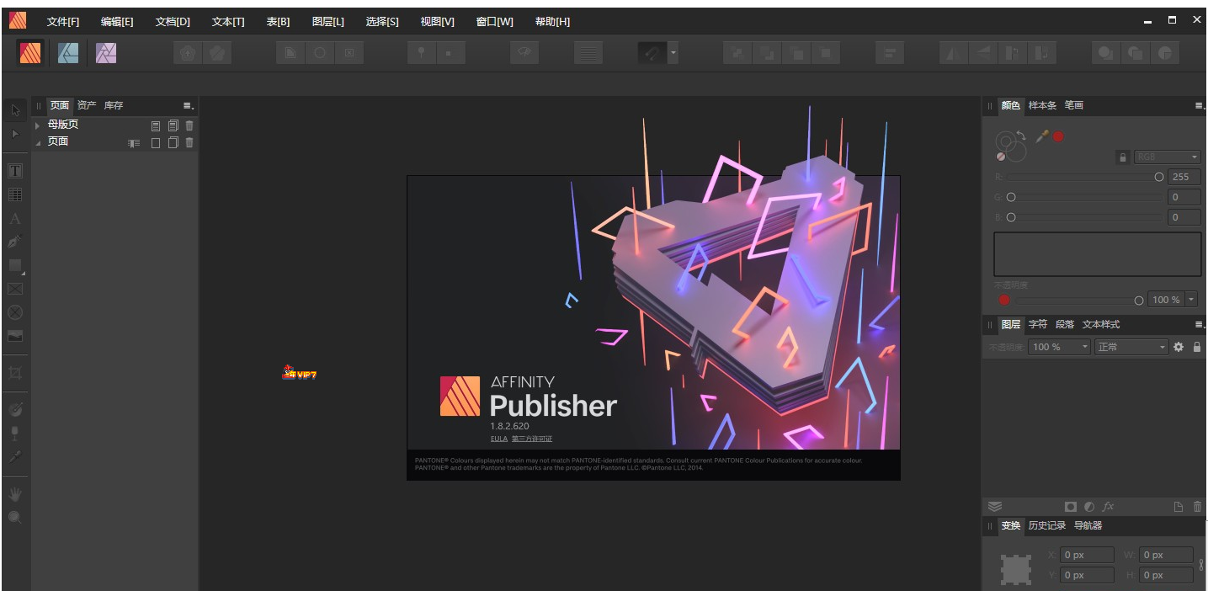1208x591 pixels.
Task: Select the Pen tool
Action: [15, 242]
